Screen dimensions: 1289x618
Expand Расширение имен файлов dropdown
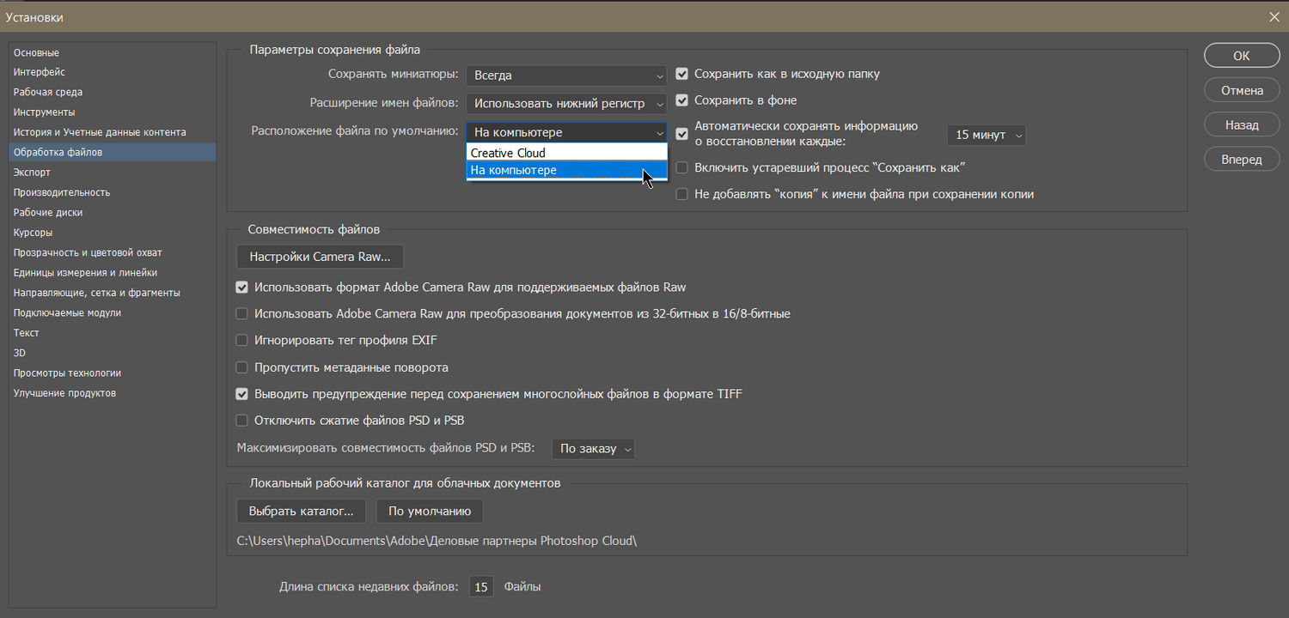(x=566, y=104)
